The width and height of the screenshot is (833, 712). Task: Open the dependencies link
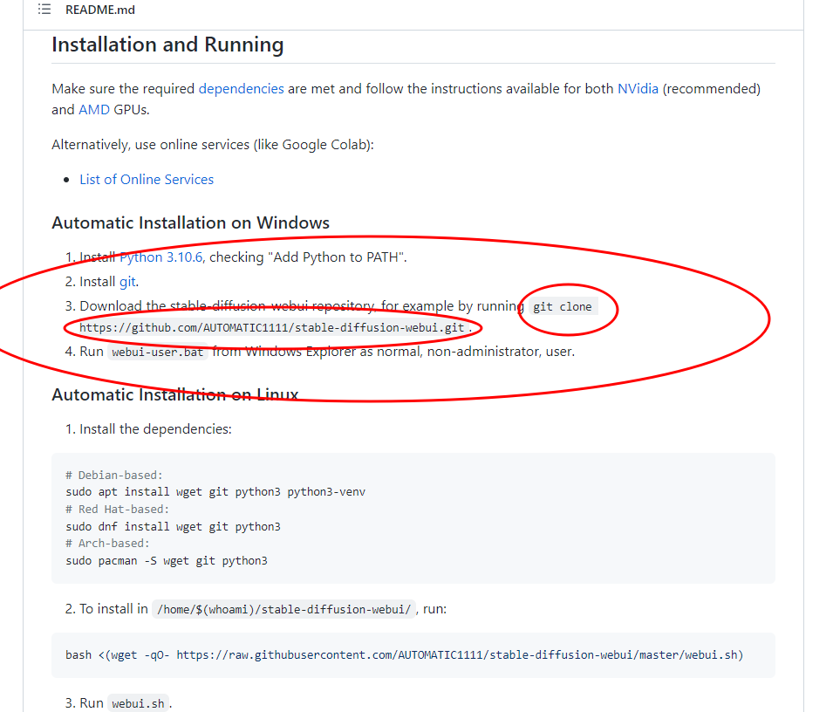242,89
